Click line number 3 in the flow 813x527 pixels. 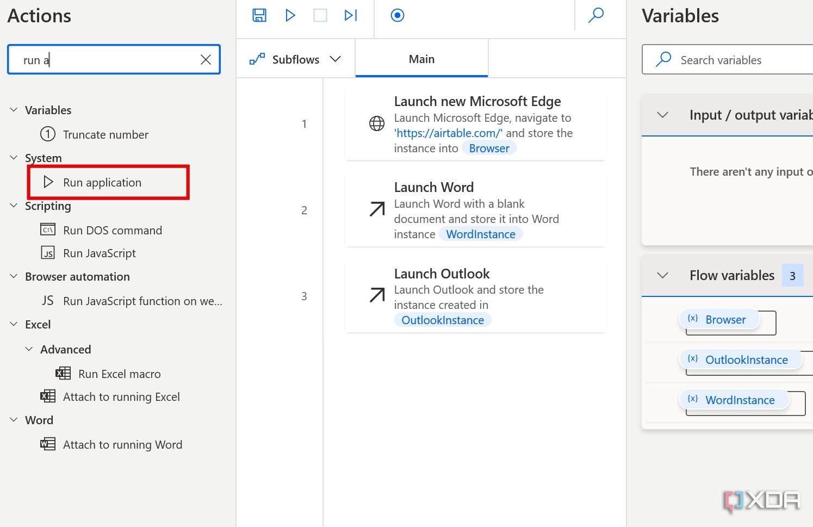(x=304, y=296)
